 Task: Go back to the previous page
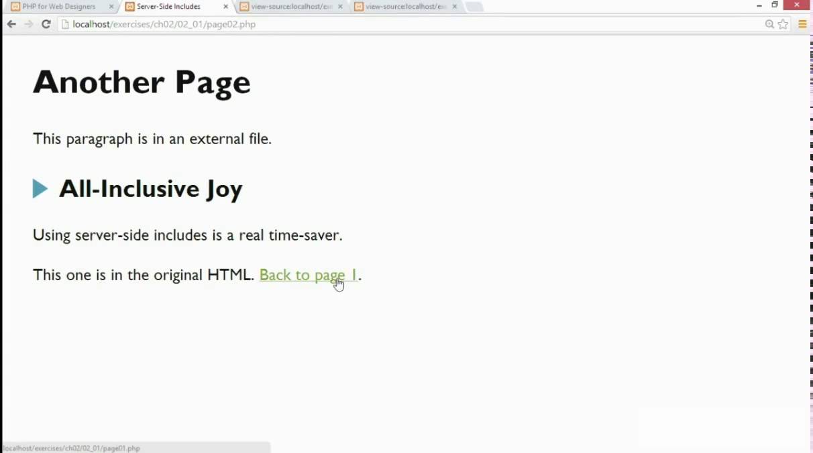[x=11, y=24]
